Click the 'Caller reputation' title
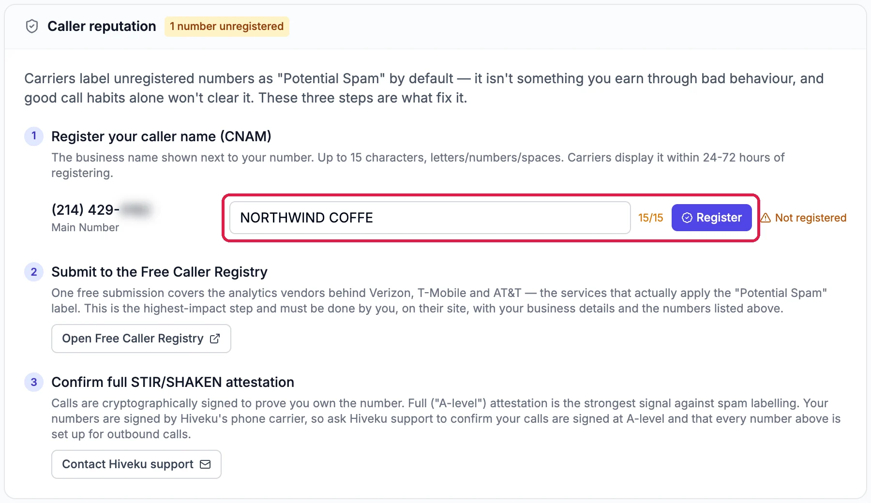 102,27
